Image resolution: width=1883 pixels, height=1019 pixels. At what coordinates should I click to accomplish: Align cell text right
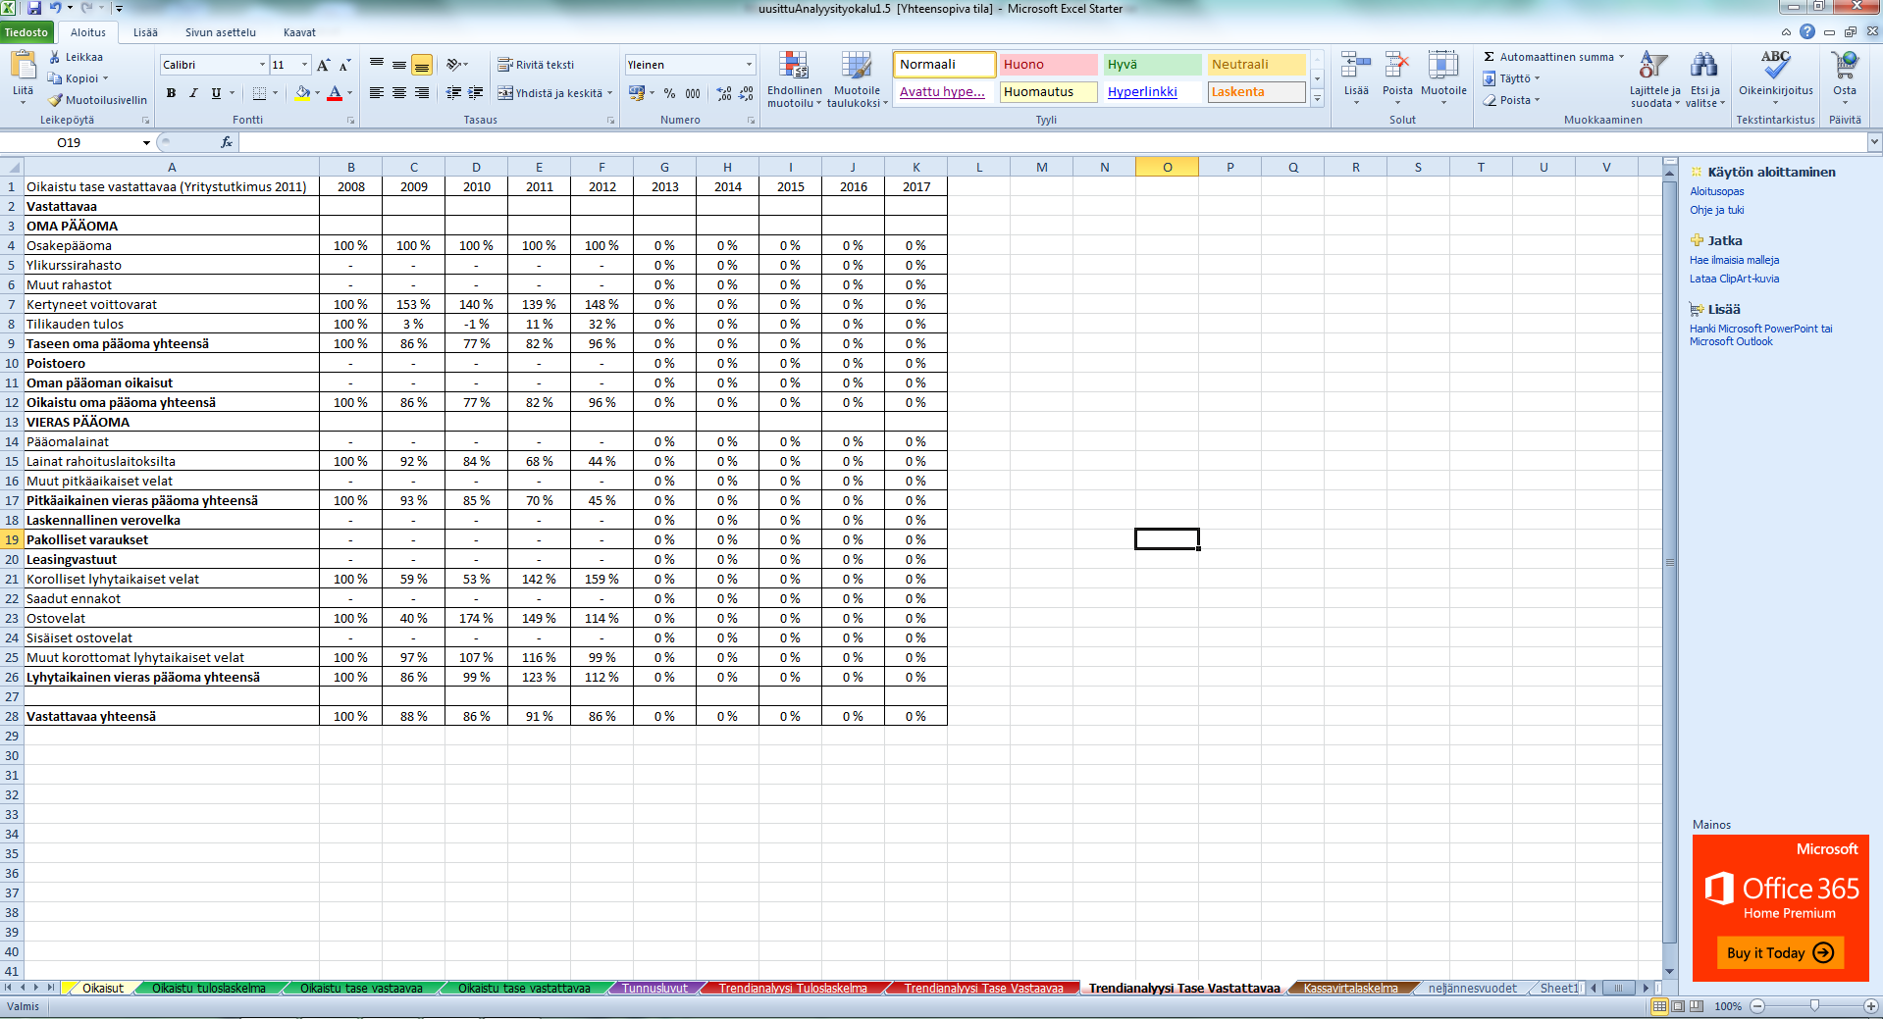[x=422, y=93]
